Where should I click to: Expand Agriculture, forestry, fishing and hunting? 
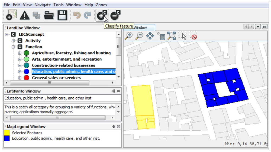point(20,53)
